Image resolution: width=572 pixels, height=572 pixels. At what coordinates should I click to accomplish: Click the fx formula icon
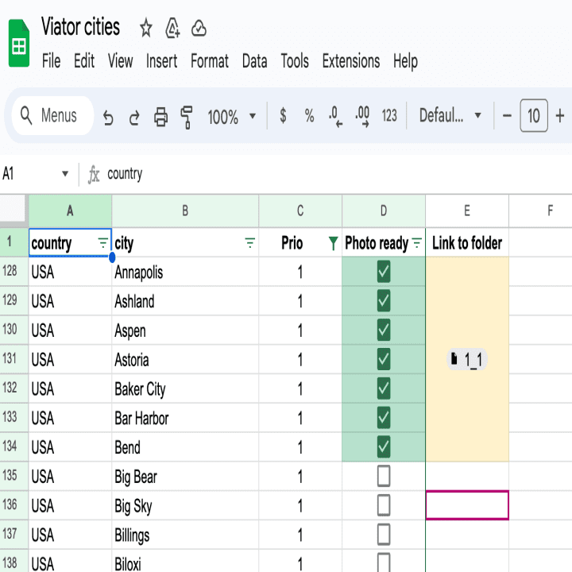(94, 174)
